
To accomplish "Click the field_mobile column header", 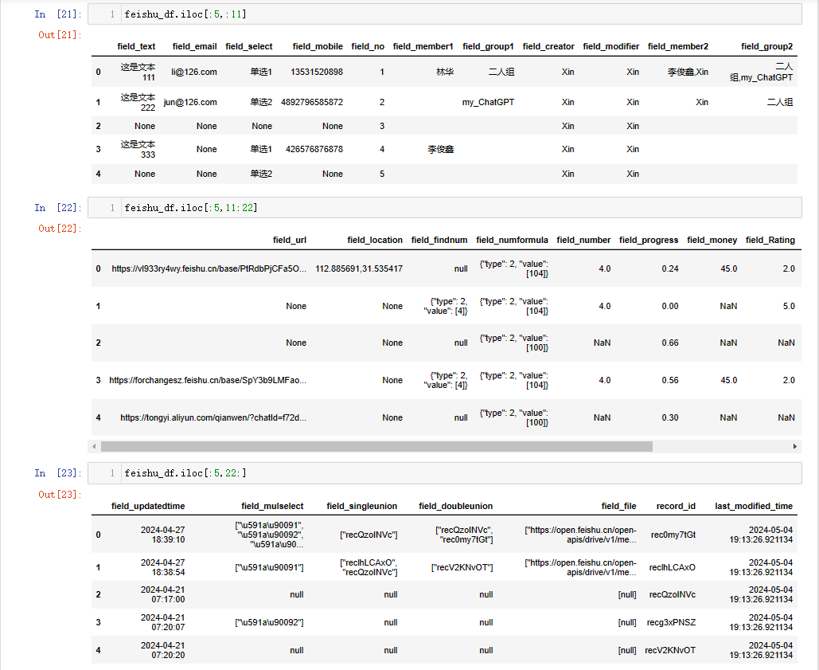I will point(318,46).
